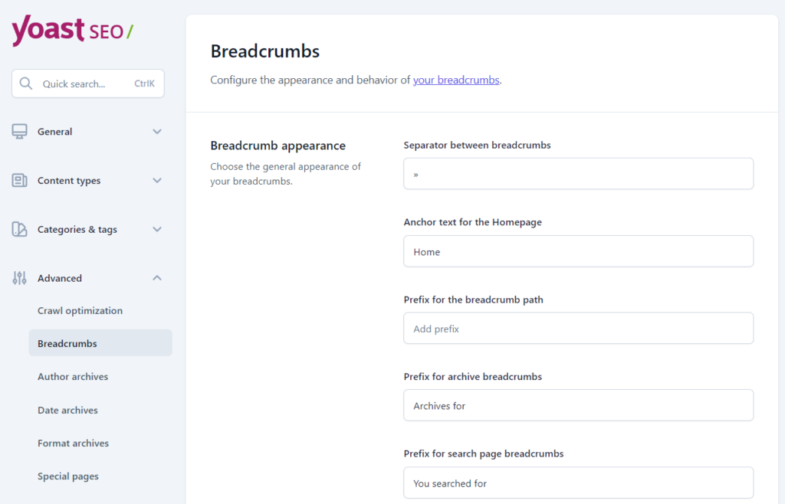Click the Categories & tags swatch icon
This screenshot has width=785, height=504.
19,230
